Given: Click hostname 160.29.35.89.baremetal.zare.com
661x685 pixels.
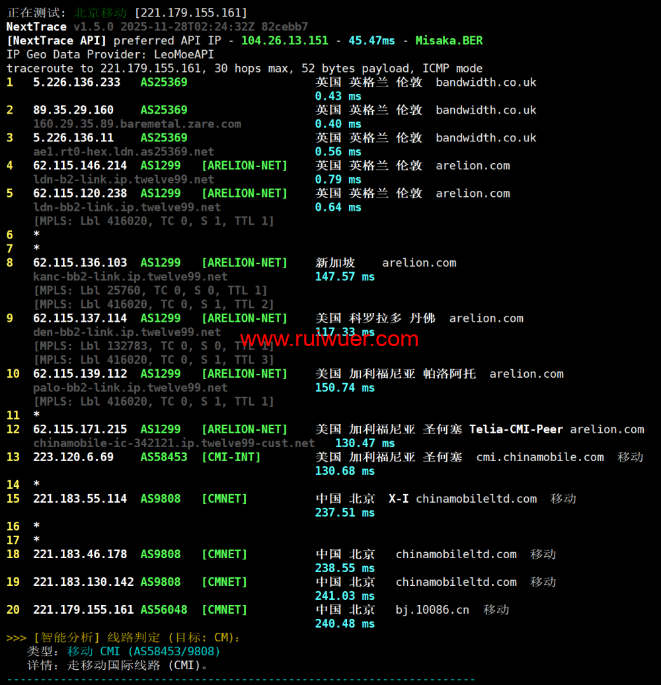Looking at the screenshot, I should 137,124.
